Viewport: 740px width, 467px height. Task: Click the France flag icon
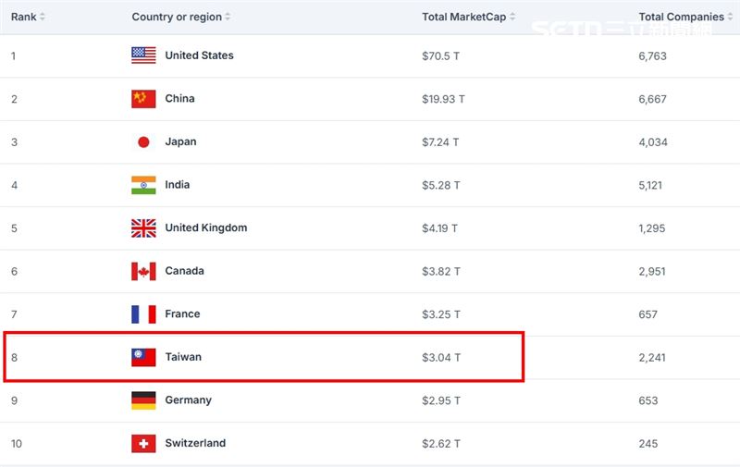[x=143, y=314]
